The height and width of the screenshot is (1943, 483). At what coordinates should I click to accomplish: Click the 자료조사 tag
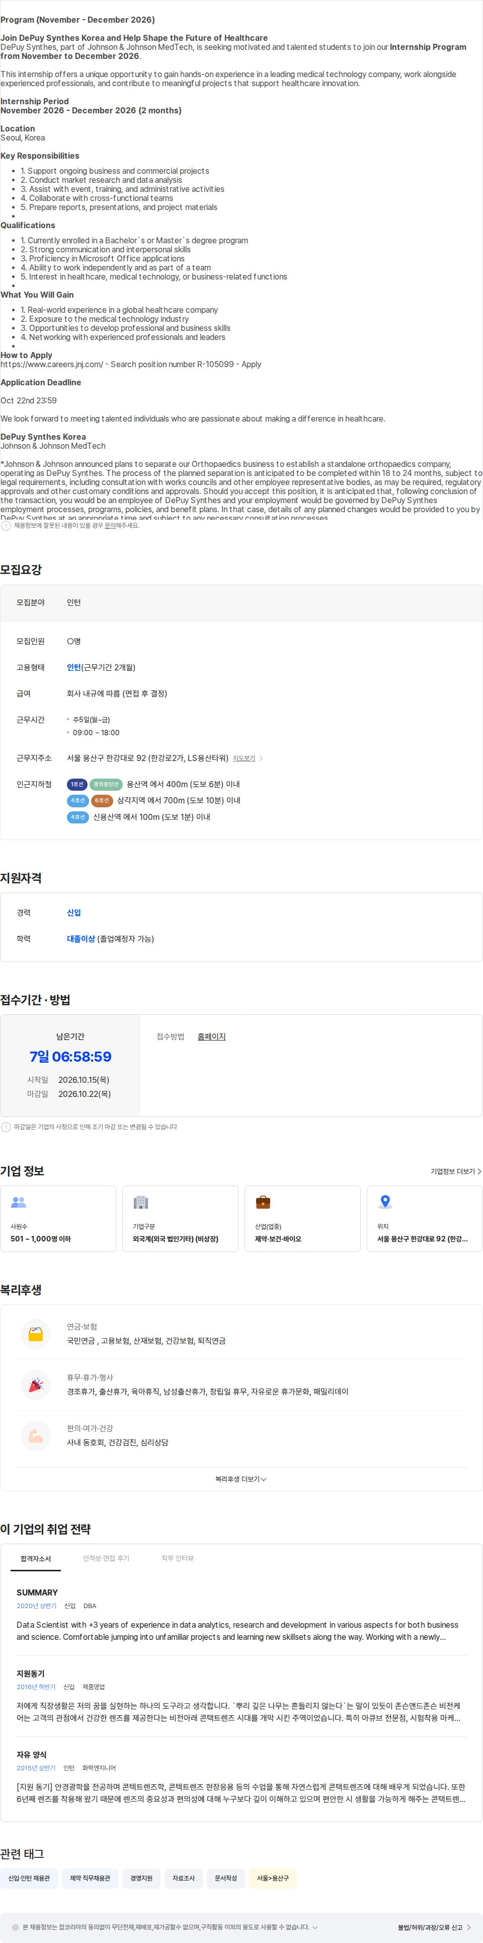(183, 1878)
